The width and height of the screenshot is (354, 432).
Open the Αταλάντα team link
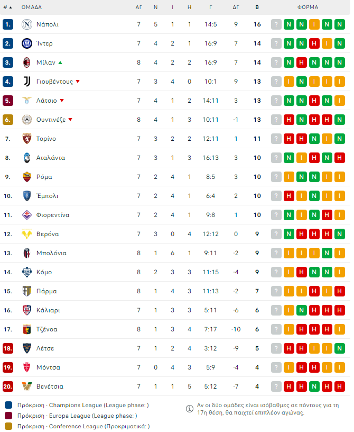[51, 158]
